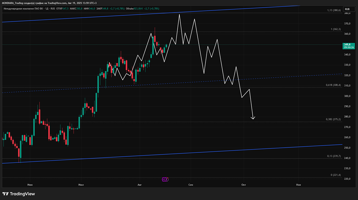Screen dimensions: 358x200
Task: Click the Июл label on the time axis
Action: 81,185
